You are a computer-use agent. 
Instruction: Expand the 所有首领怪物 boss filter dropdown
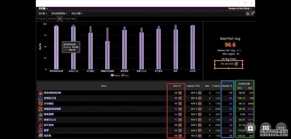pos(59,13)
